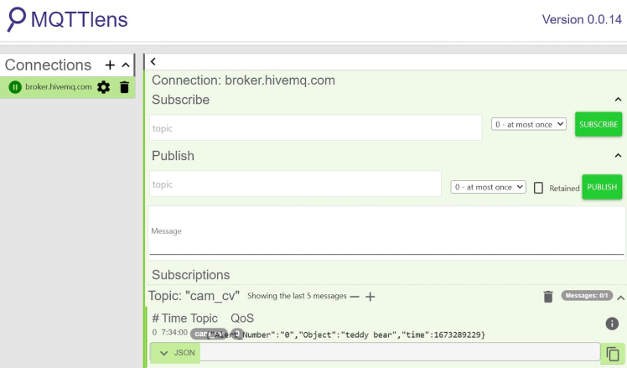Increase the number of shown messages
Image resolution: width=627 pixels, height=368 pixels.
coord(370,296)
